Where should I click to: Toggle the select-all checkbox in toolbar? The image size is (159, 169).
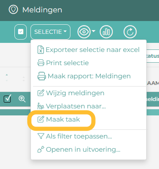[21, 32]
